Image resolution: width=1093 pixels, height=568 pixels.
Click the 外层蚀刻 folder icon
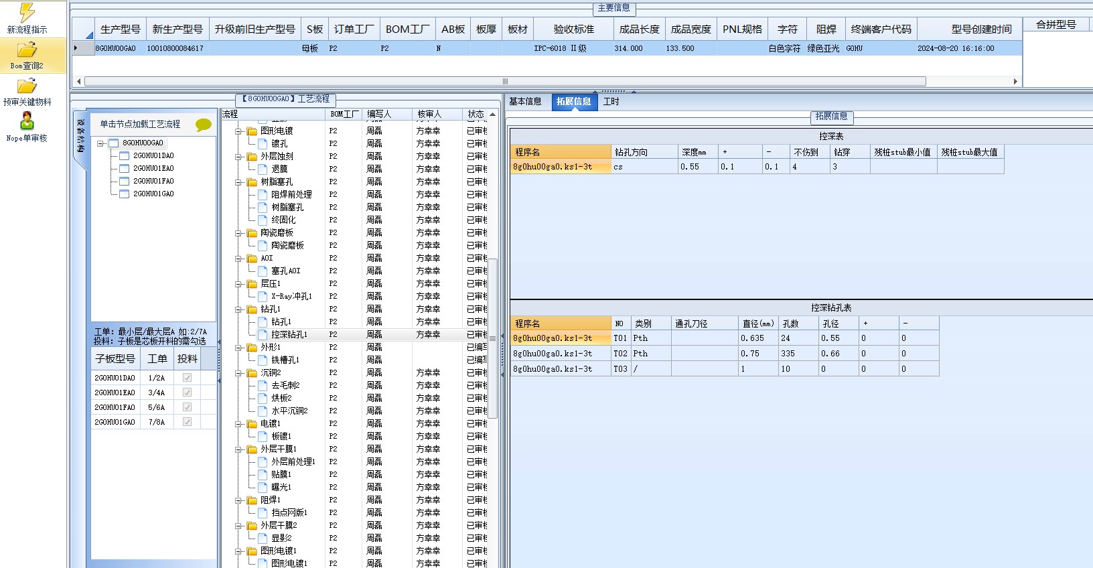(252, 157)
